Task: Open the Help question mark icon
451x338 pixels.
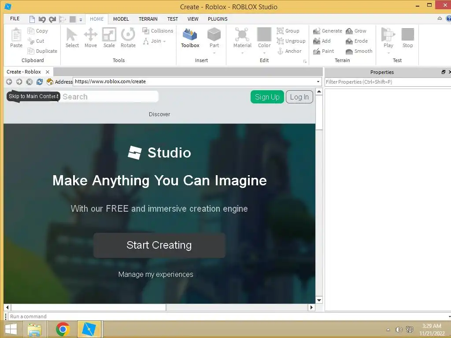Action: pyautogui.click(x=448, y=18)
